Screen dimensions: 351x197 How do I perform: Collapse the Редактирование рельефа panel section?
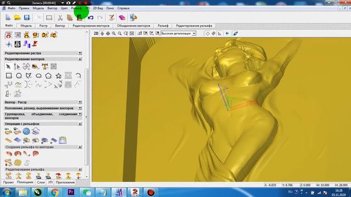point(80,169)
